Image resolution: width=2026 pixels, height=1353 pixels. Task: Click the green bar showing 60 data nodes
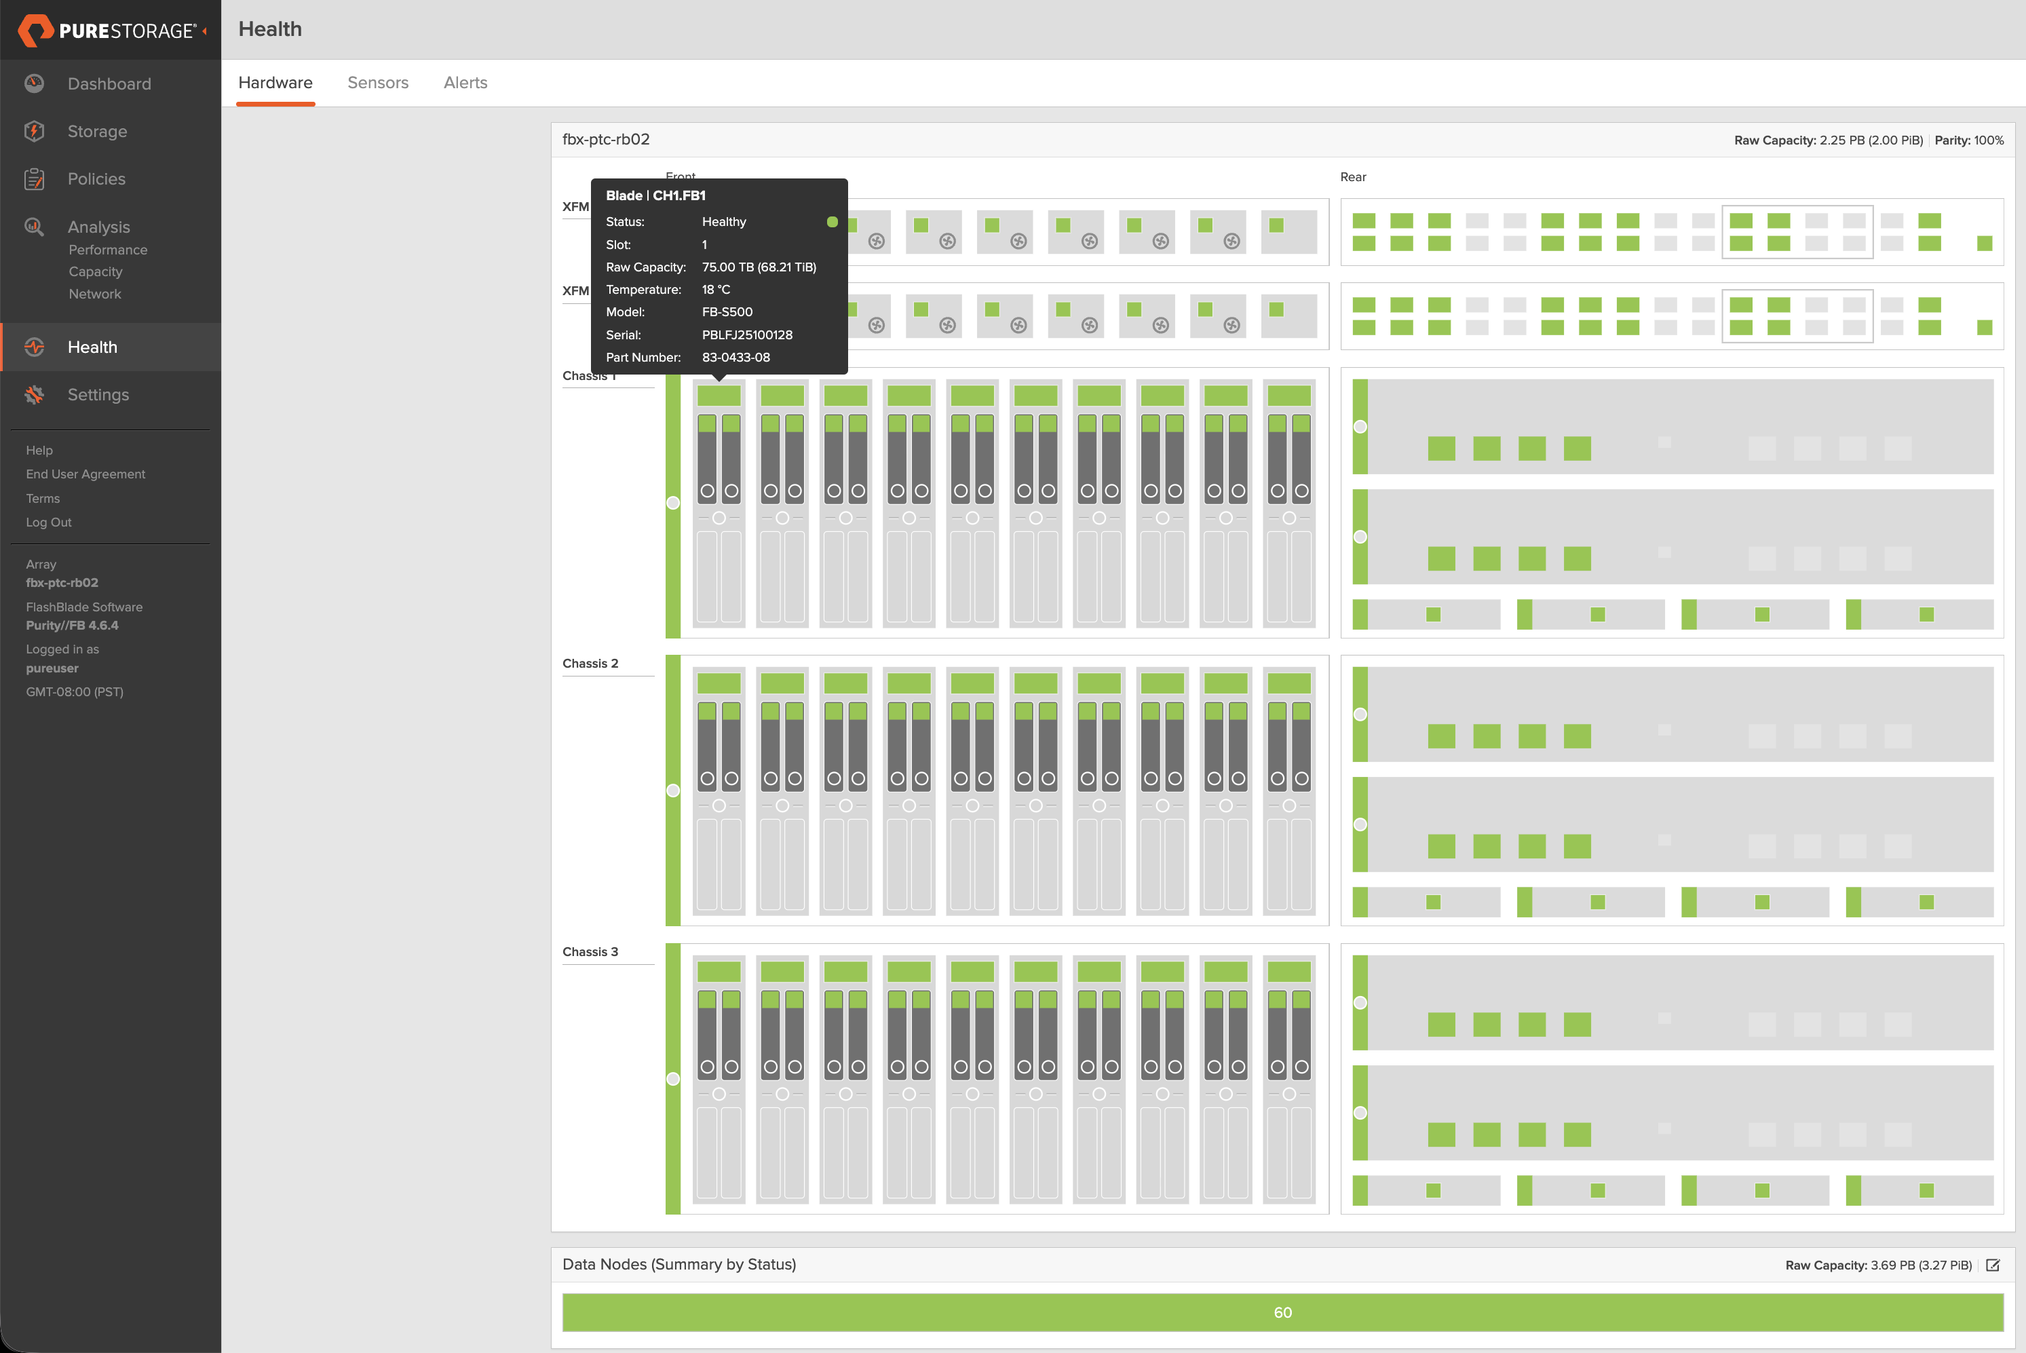pos(1282,1312)
